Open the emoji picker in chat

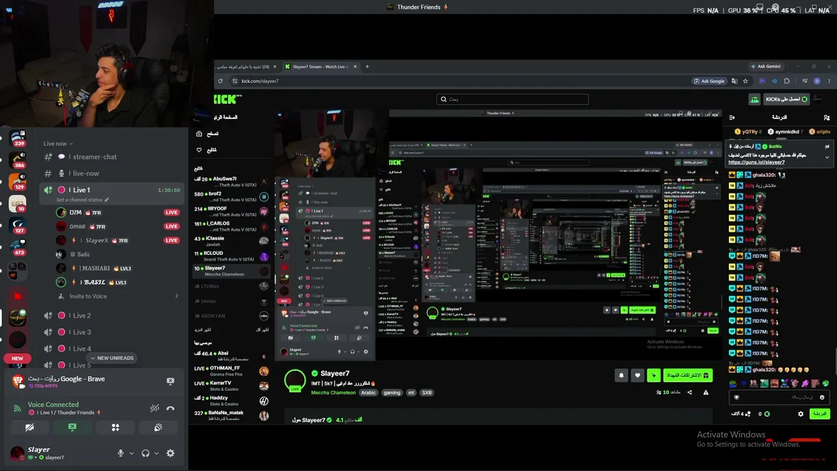(x=823, y=397)
